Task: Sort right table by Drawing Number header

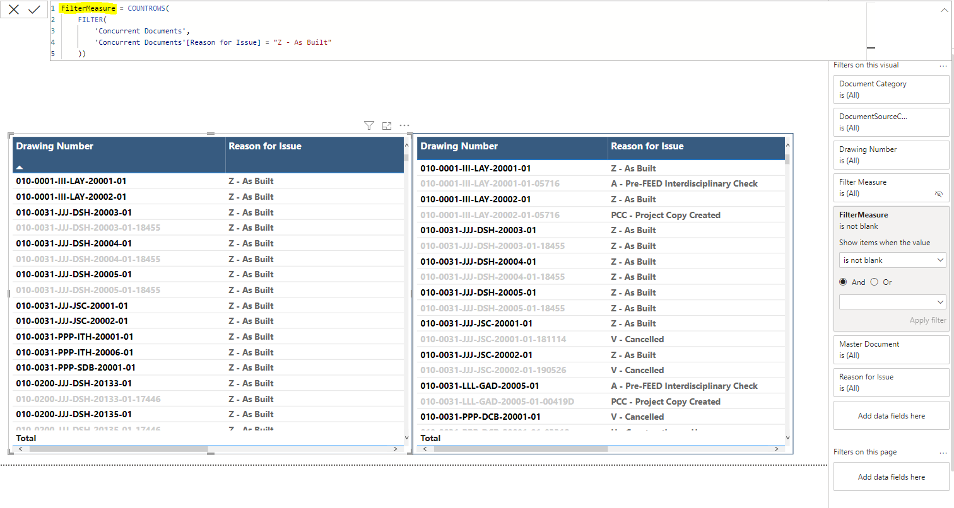Action: click(459, 146)
